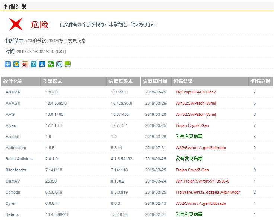Click AVG Win32:SwPatch [Wrm] result
Image resolution: width=280 pixels, height=220 pixels.
pos(196,114)
